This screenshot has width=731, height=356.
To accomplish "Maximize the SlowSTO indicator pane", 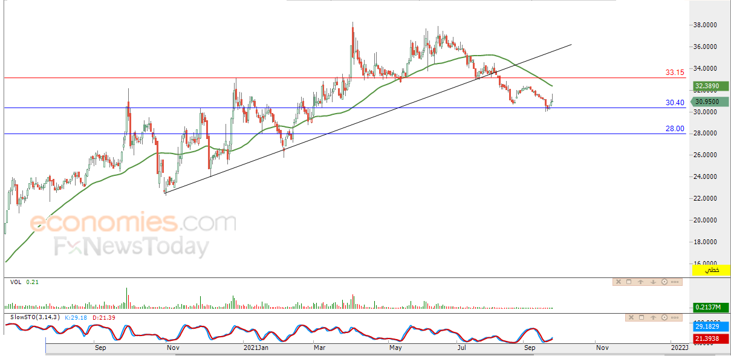I will tap(642, 317).
